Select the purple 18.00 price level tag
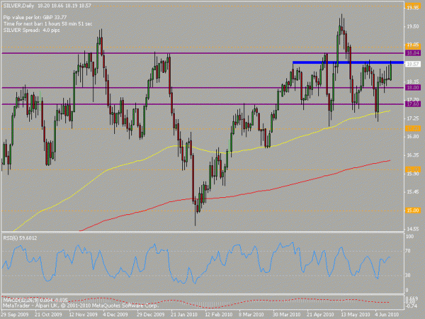Viewport: 425px width, 319px height. point(413,87)
